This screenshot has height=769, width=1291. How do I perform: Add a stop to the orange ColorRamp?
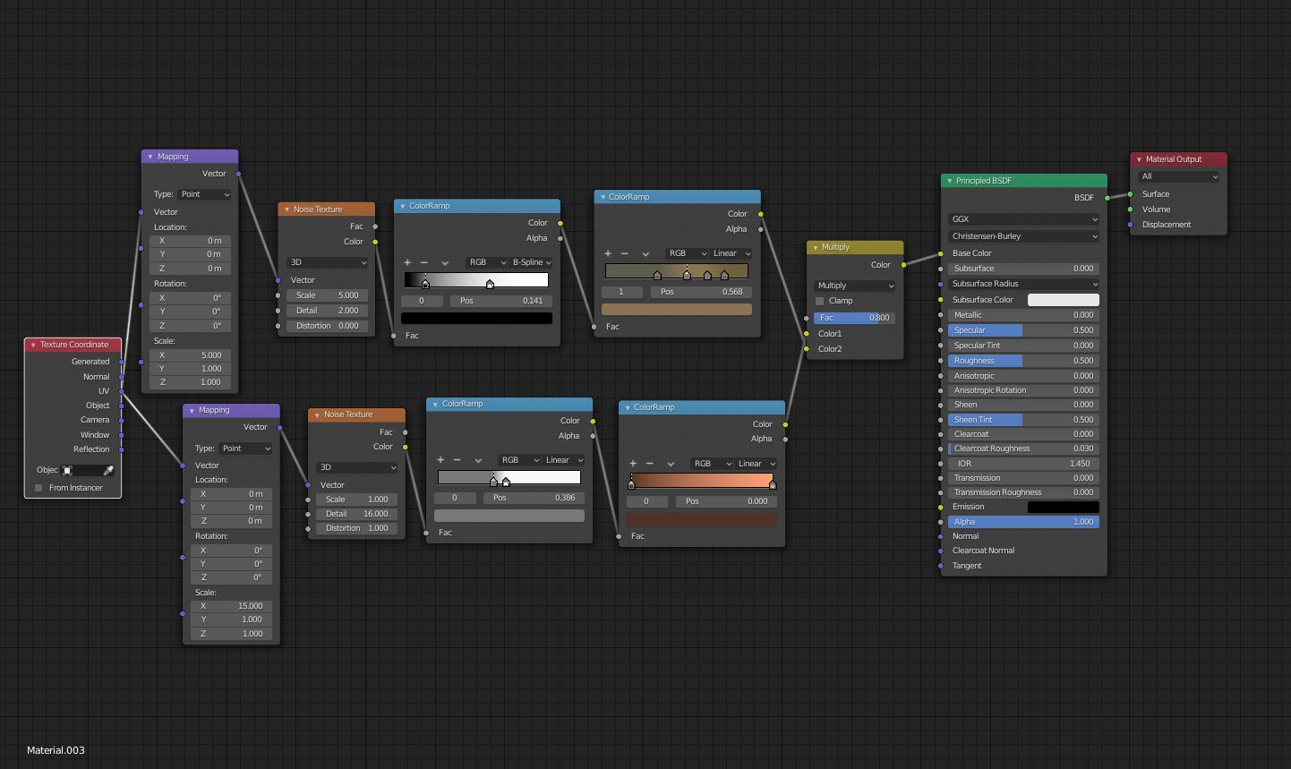(633, 464)
